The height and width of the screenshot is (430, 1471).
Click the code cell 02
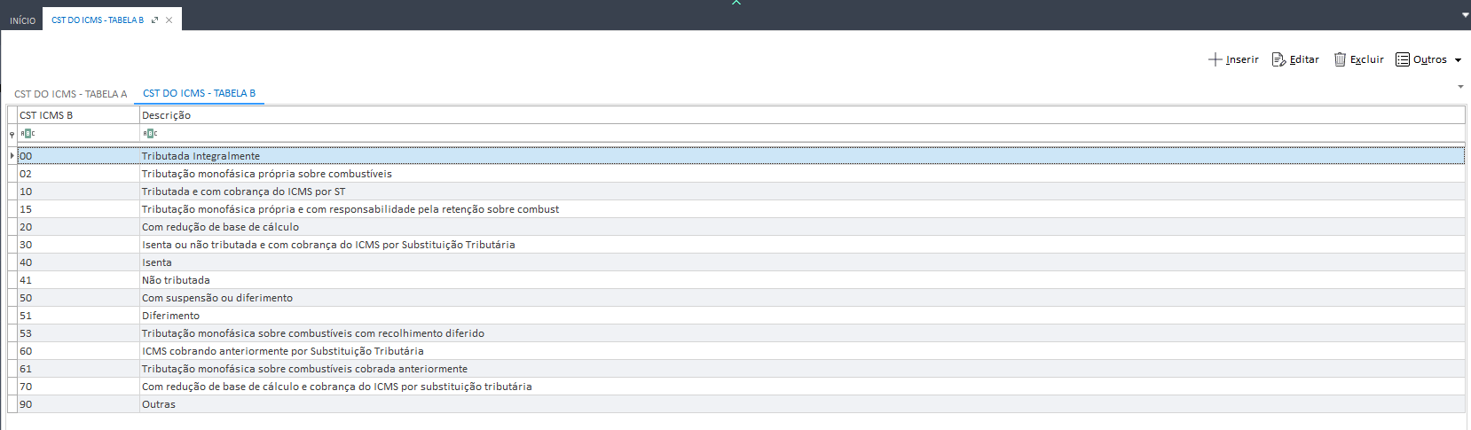pos(78,174)
